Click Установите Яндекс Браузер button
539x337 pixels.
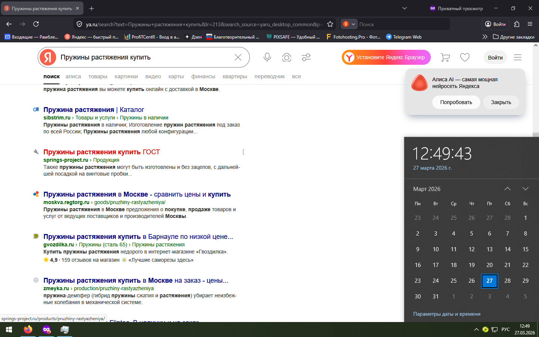click(386, 57)
